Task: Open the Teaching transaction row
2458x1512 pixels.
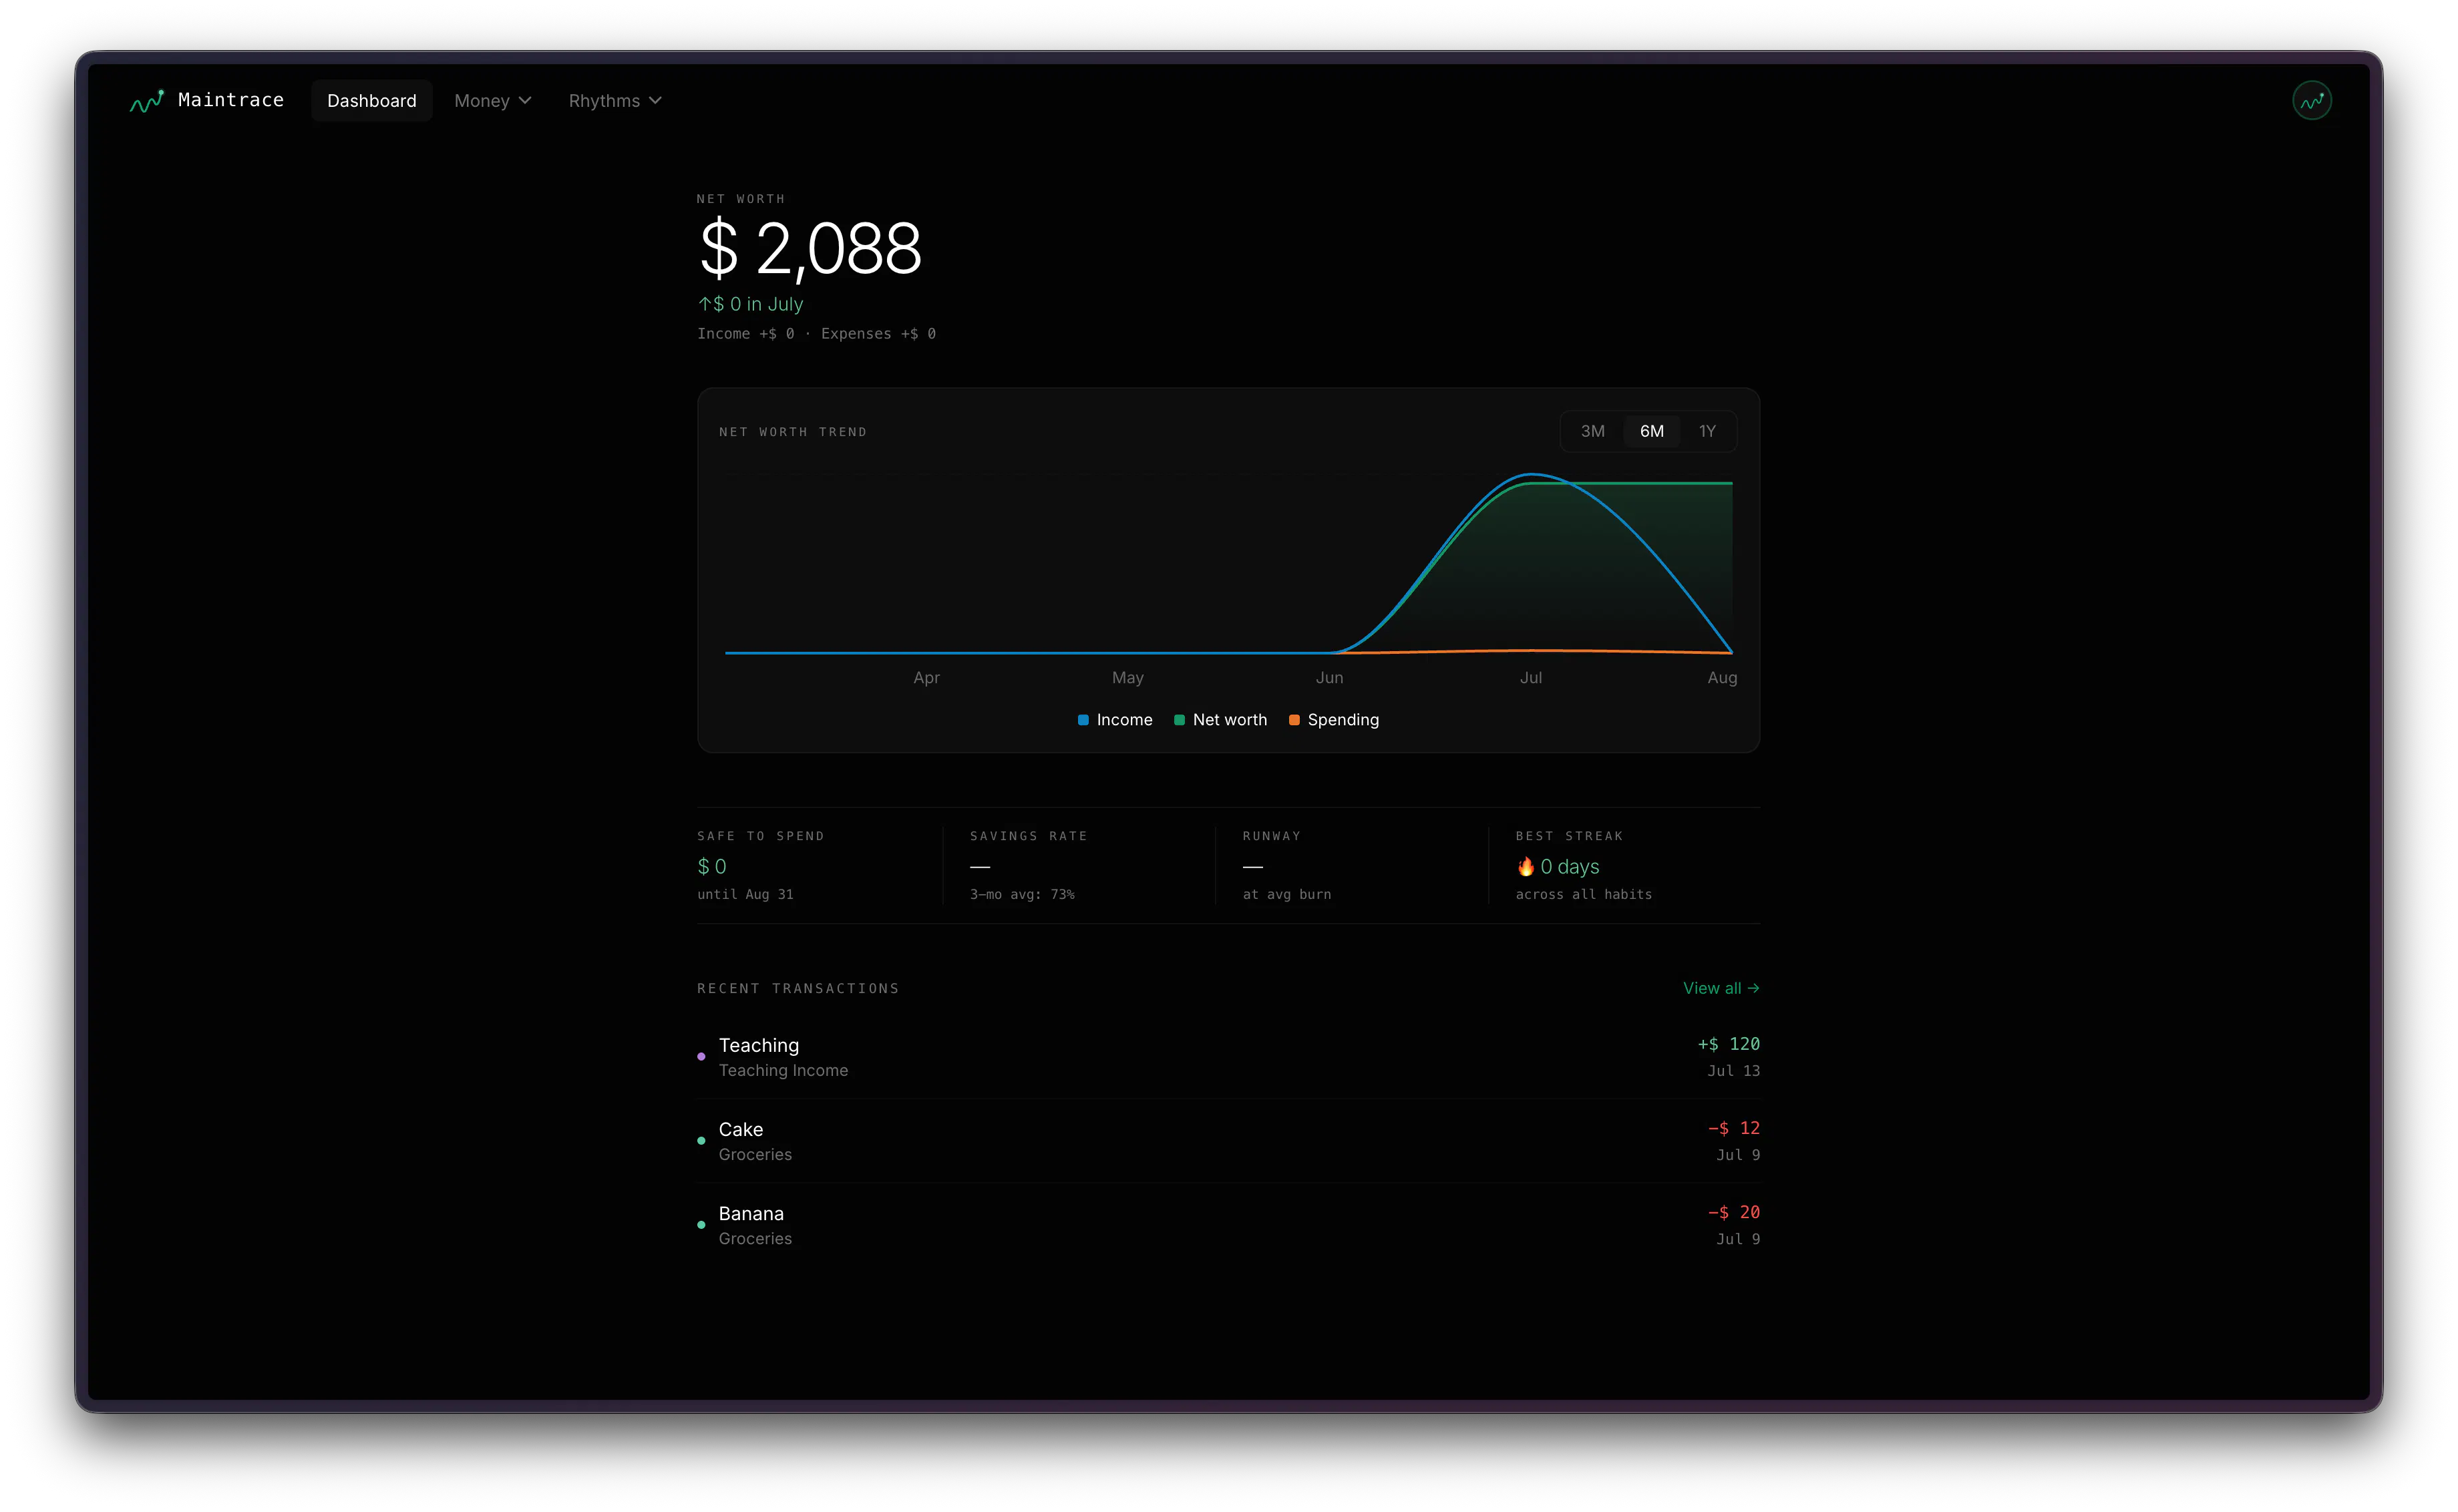Action: pos(1228,1056)
